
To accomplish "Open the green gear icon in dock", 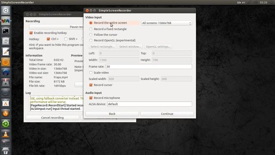I will [6, 124].
